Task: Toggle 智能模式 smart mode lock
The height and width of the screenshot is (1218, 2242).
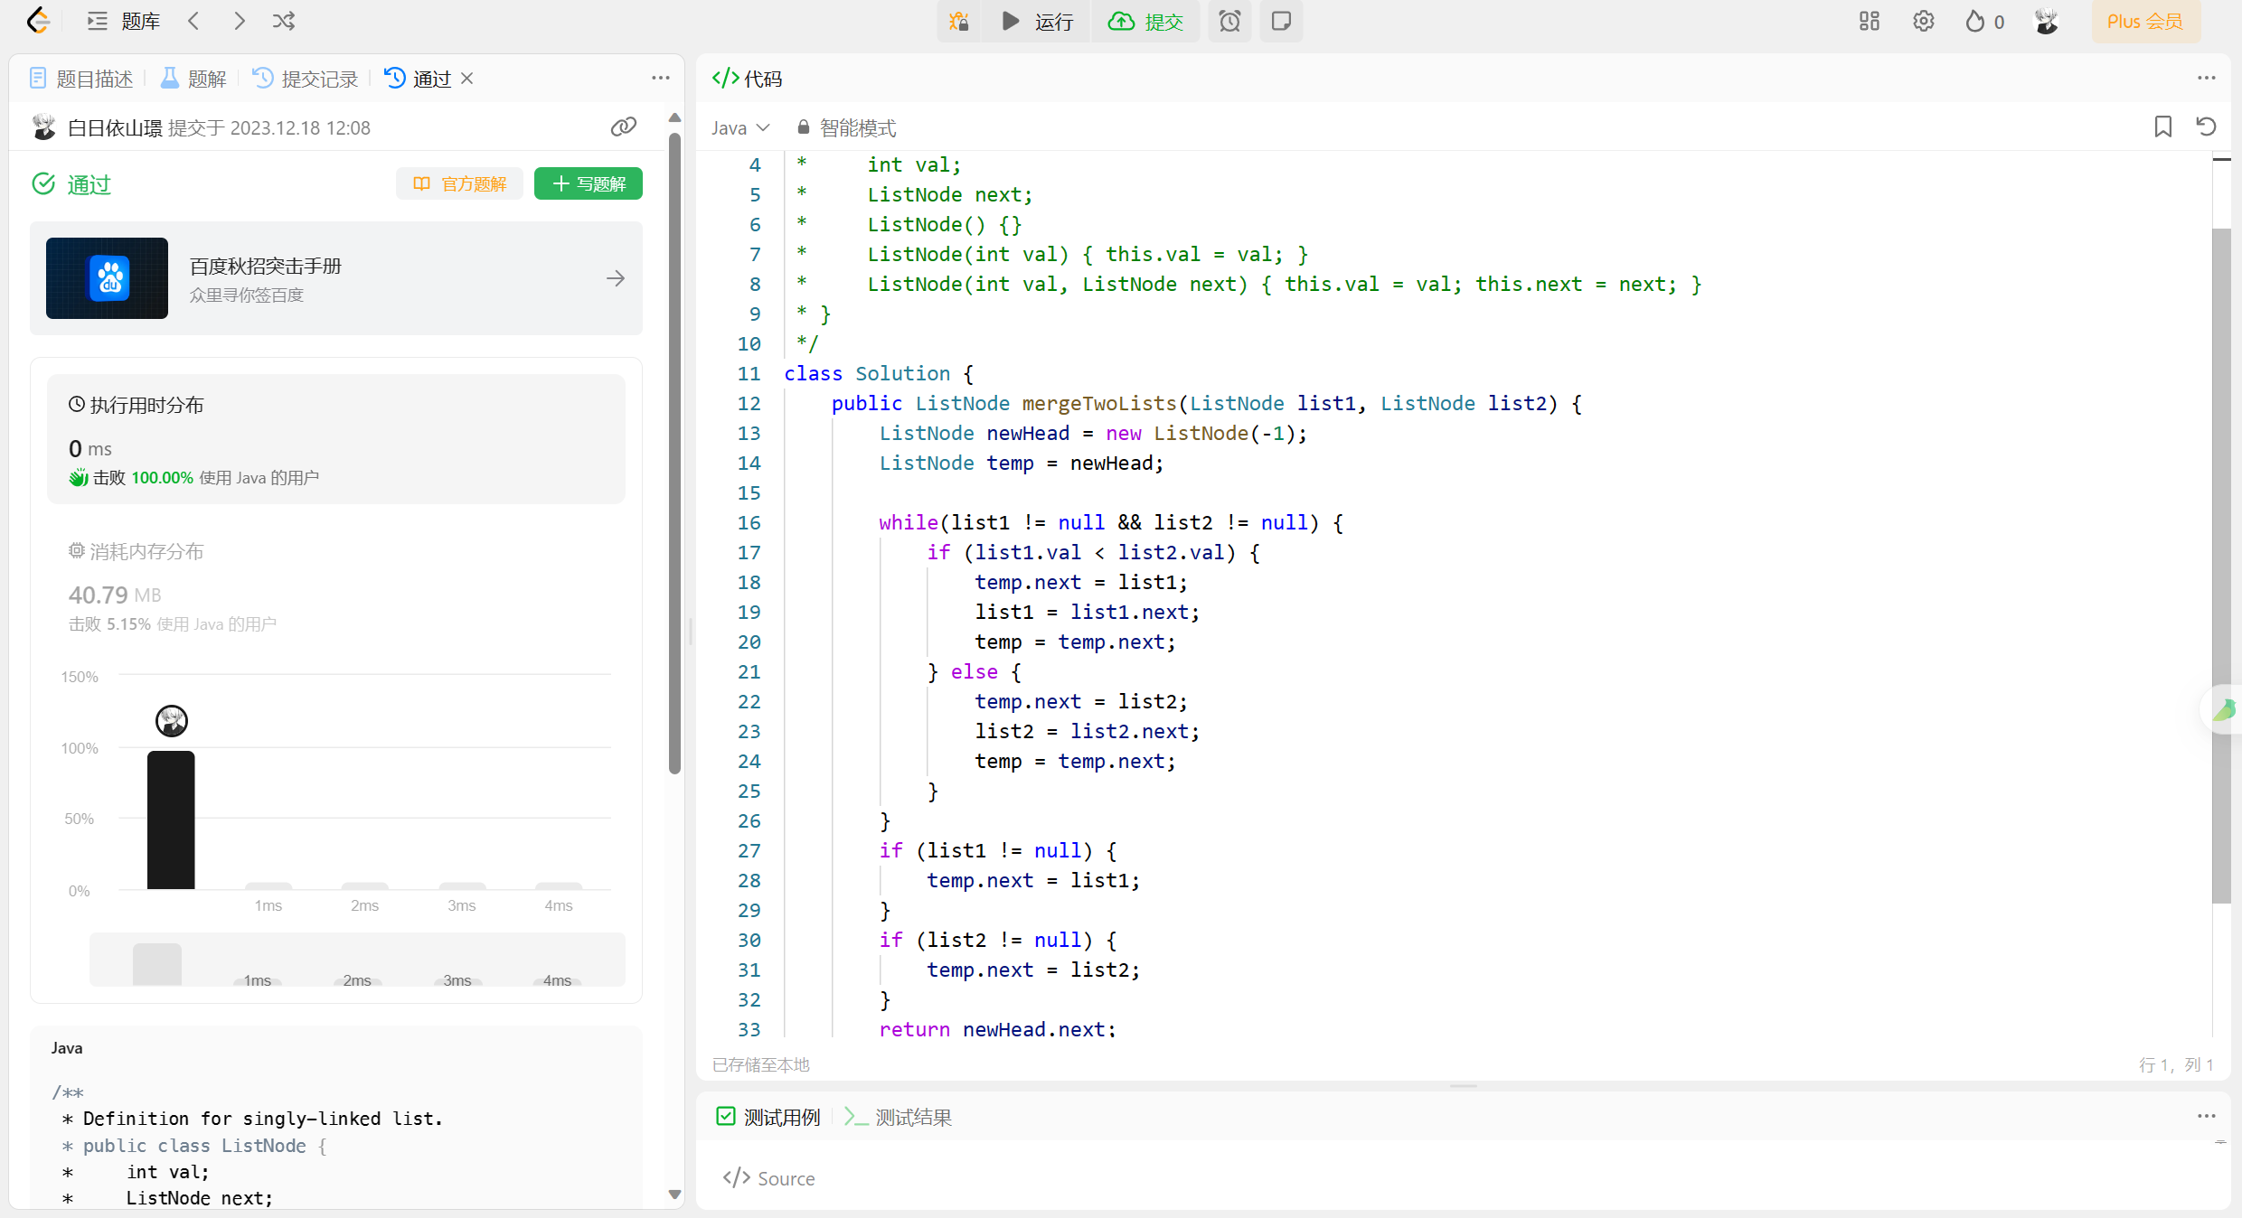Action: [846, 127]
